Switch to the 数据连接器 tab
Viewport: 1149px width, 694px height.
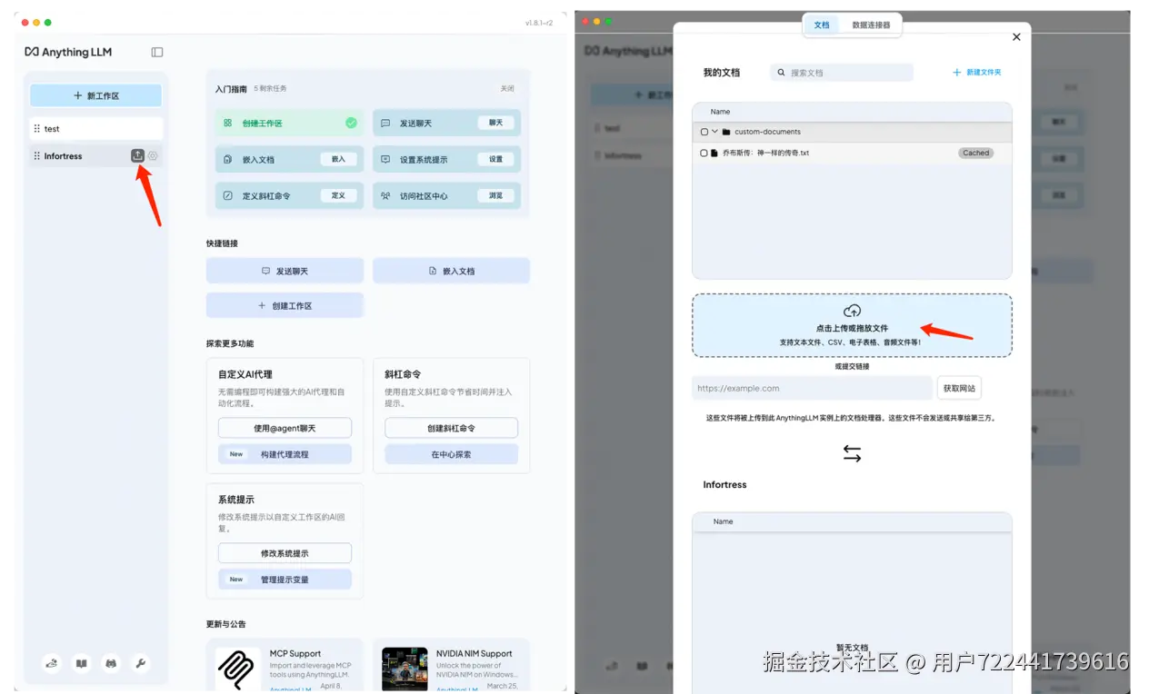(871, 25)
